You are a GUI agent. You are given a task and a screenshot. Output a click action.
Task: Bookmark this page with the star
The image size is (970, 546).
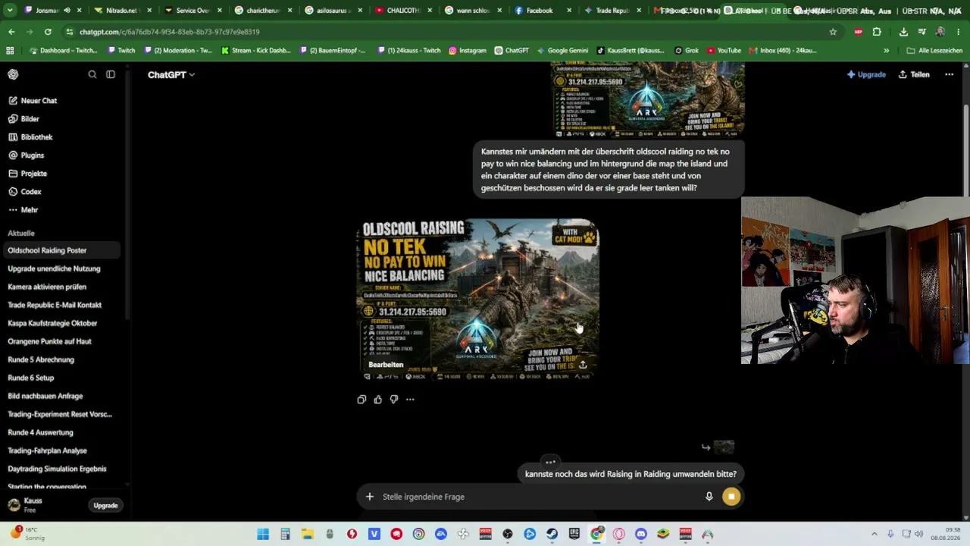(x=833, y=32)
